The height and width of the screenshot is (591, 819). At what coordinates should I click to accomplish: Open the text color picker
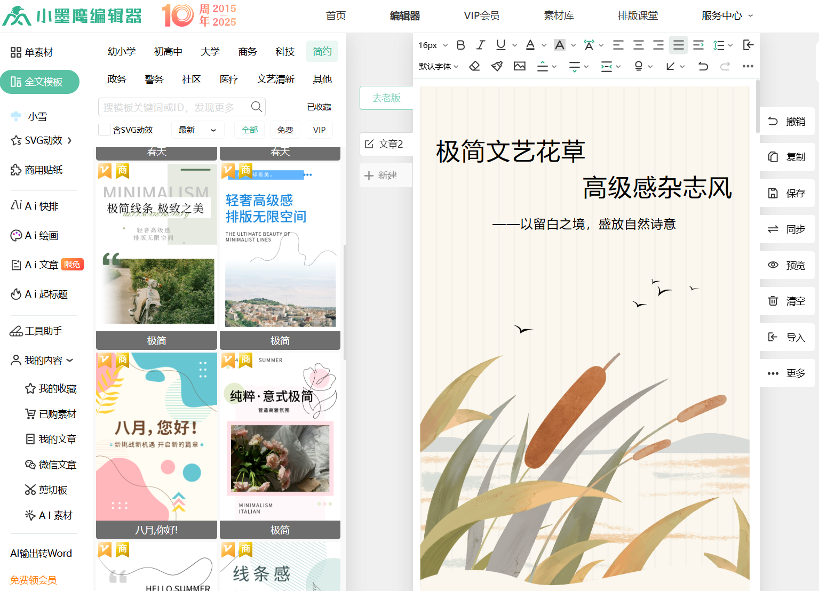coord(530,45)
